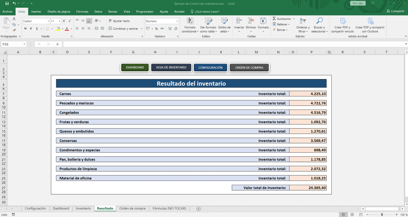The height and width of the screenshot is (217, 408).
Task: Apply thousands separator (000) style
Action: pyautogui.click(x=162, y=29)
